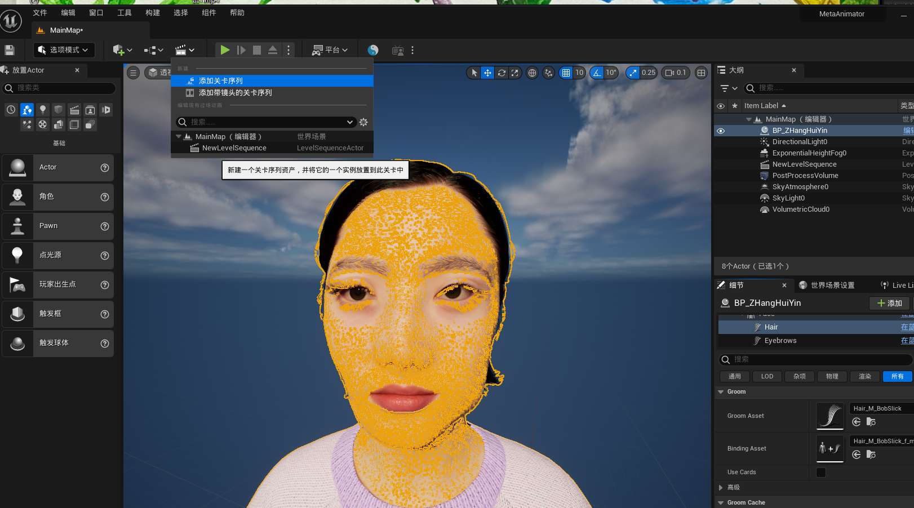
Task: Click the 搜索类 search box
Action: click(x=59, y=88)
